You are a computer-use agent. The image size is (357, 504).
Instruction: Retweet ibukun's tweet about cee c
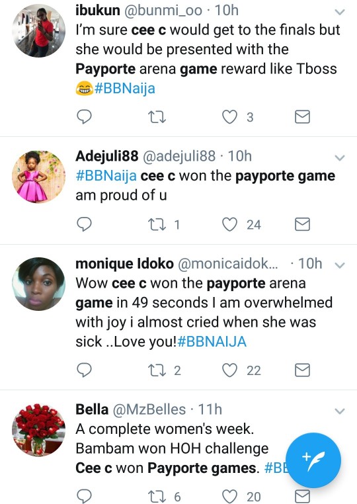click(157, 117)
